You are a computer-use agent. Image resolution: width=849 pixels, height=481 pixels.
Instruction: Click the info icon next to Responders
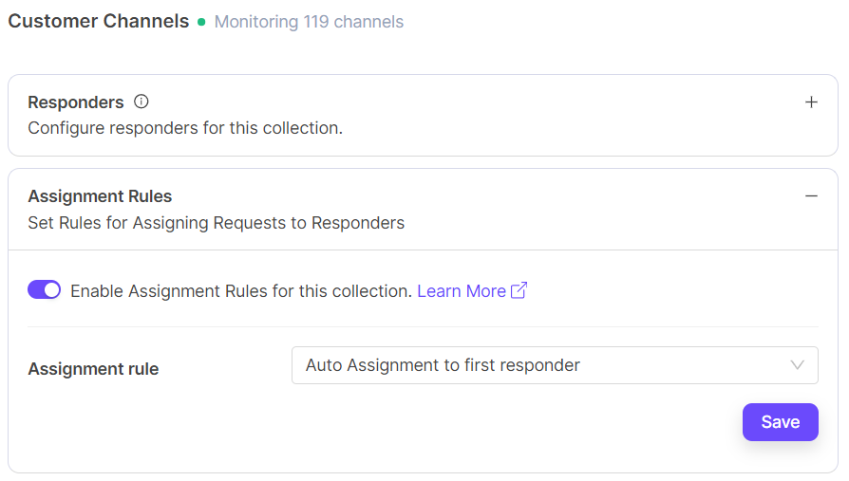tap(141, 102)
